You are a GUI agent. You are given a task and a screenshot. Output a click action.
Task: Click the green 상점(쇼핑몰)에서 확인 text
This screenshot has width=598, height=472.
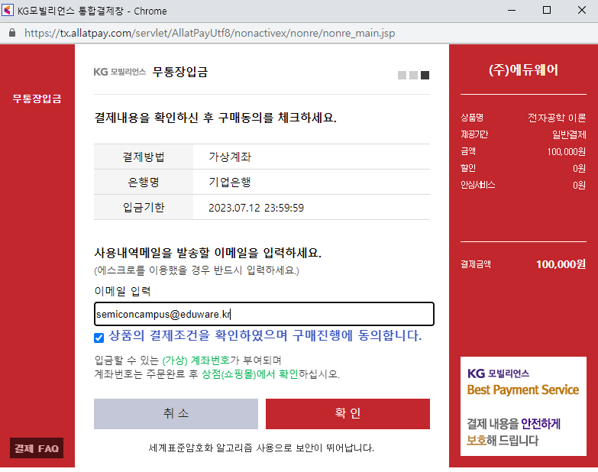click(x=250, y=374)
